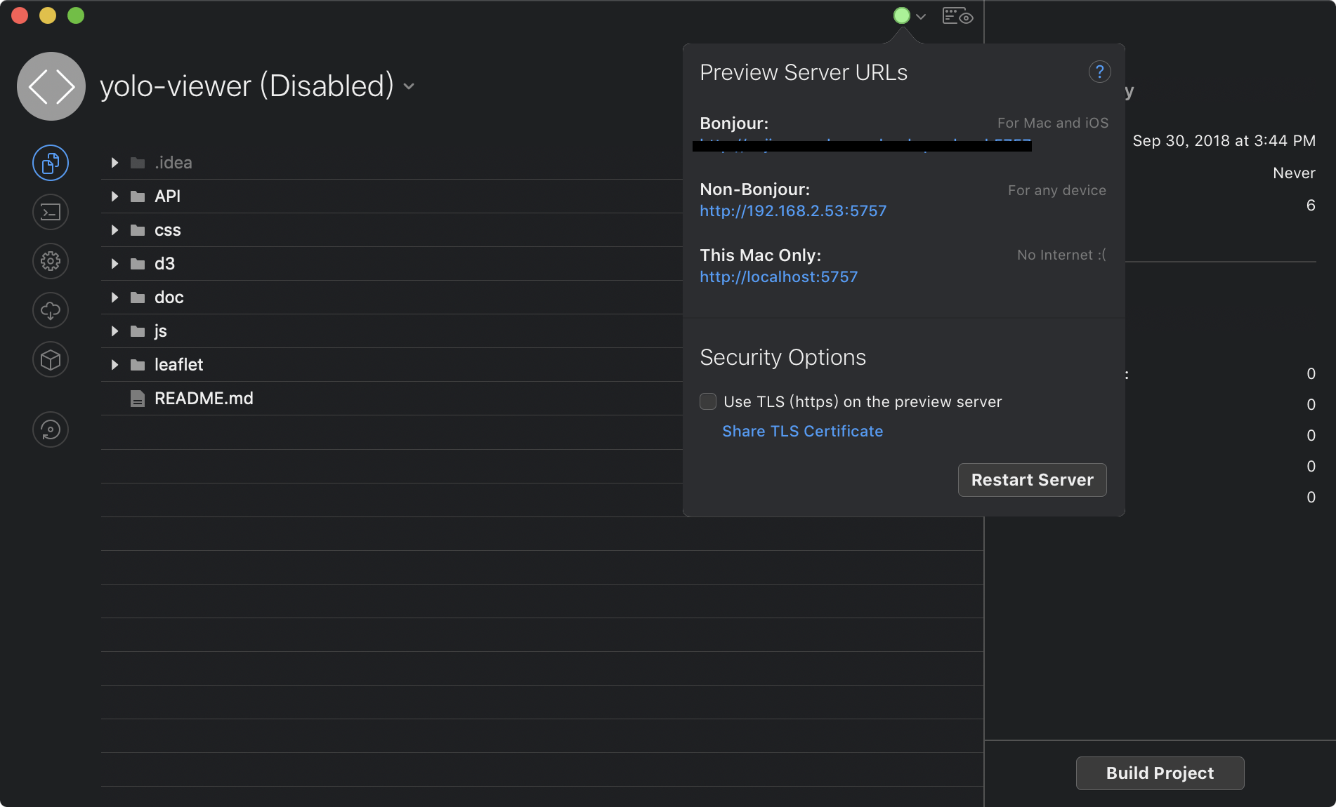Open the Files panel in the sidebar
Viewport: 1336px width, 807px height.
50,162
